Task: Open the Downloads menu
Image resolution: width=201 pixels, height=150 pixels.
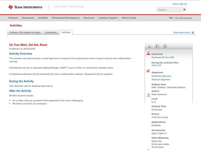Action: coord(28,18)
